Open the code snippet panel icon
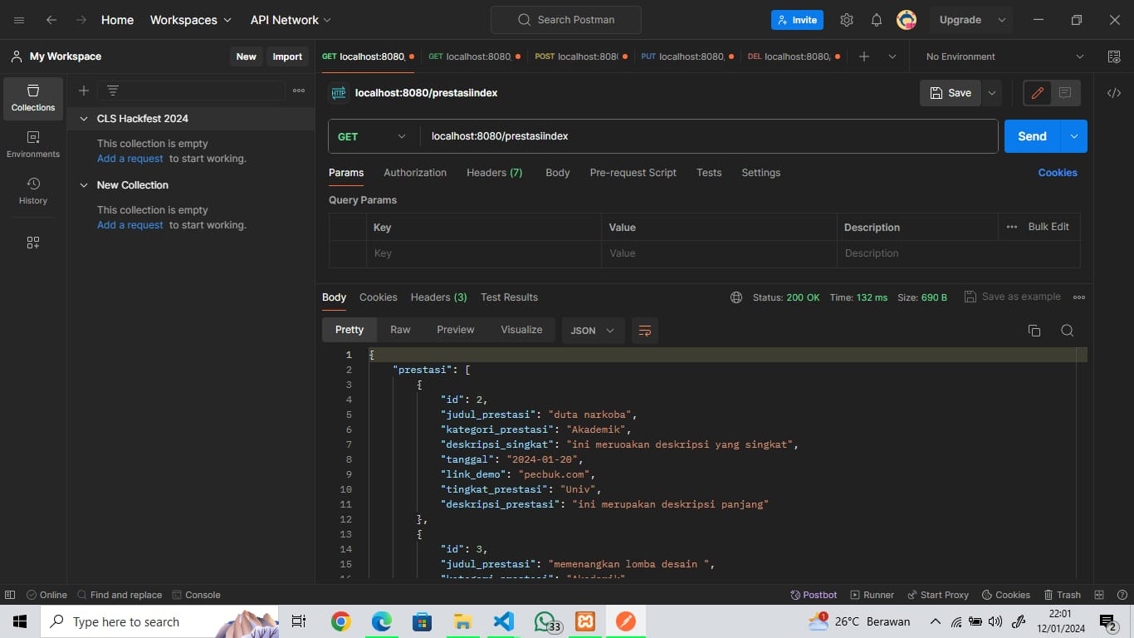The height and width of the screenshot is (638, 1134). click(x=1114, y=93)
